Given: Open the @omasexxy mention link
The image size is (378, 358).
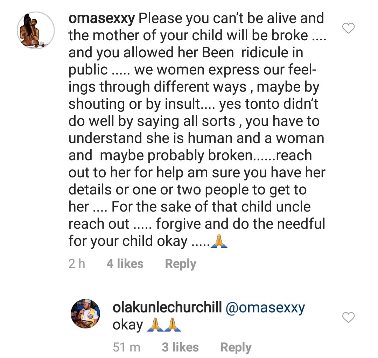Looking at the screenshot, I should (265, 308).
